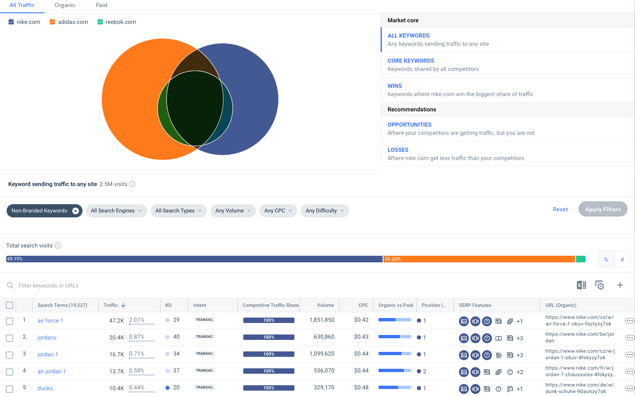Focus the Filter keywords or URLs field
The height and width of the screenshot is (396, 635).
click(x=49, y=285)
